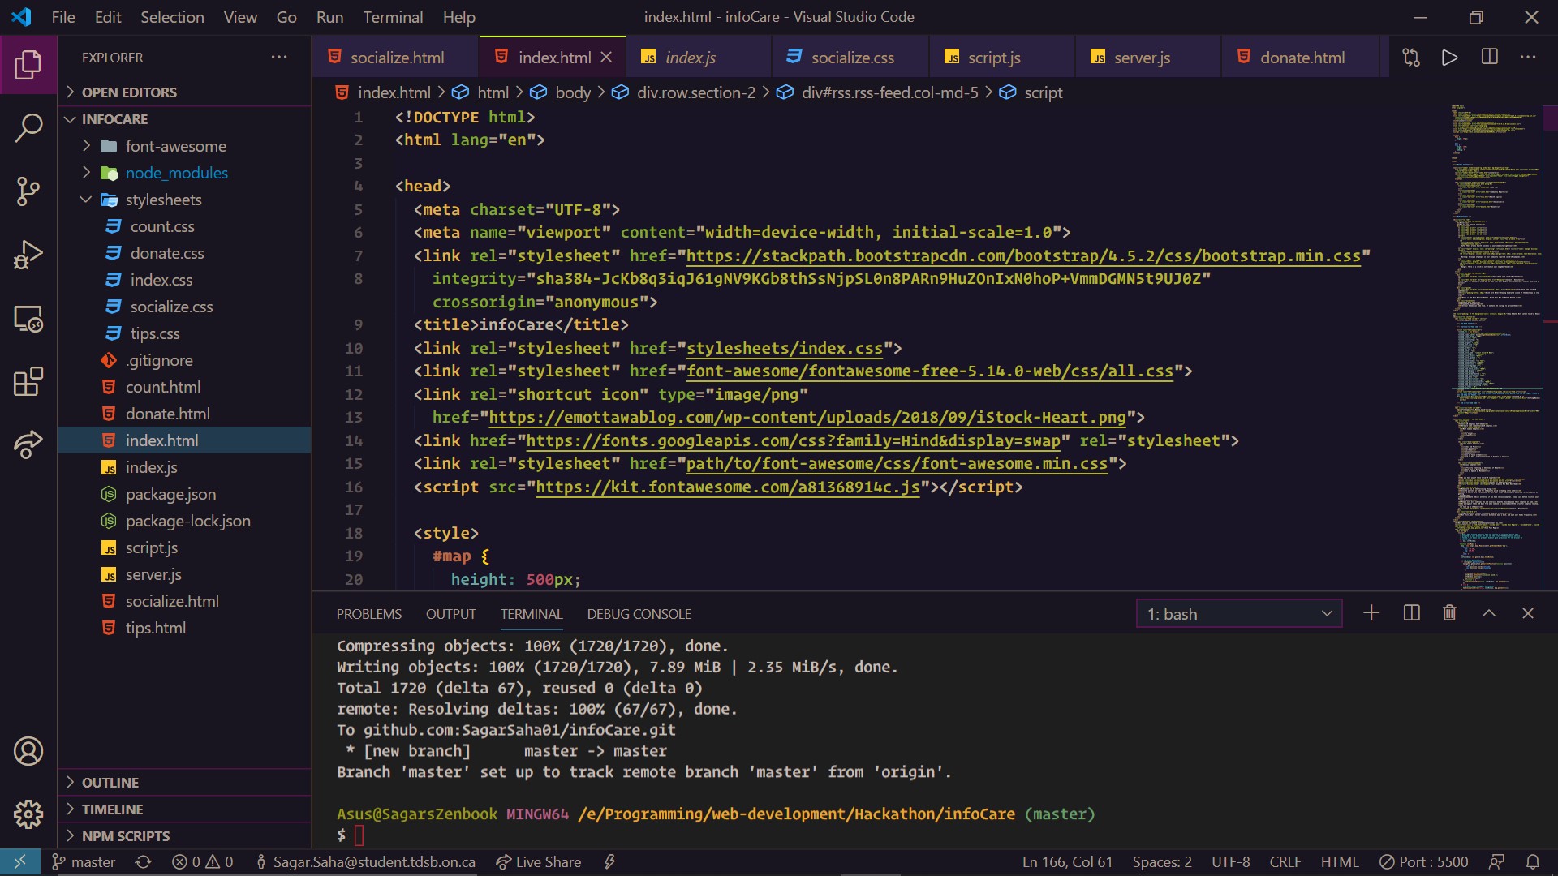Open the bootstrap.min.css stylesheet link
The image size is (1558, 876).
[1022, 256]
